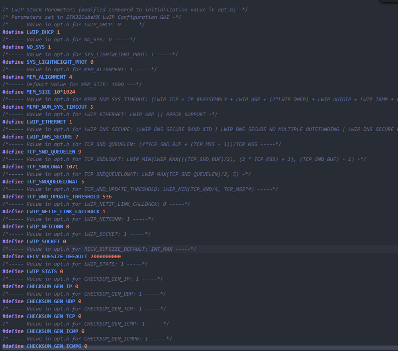Click the LWIP_DHCP define name

(x=41, y=32)
